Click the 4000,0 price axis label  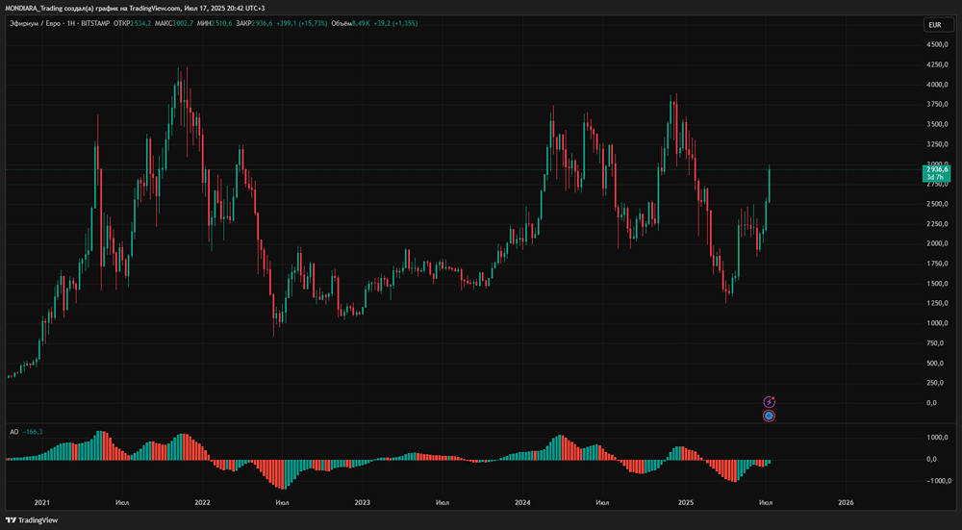pos(937,85)
